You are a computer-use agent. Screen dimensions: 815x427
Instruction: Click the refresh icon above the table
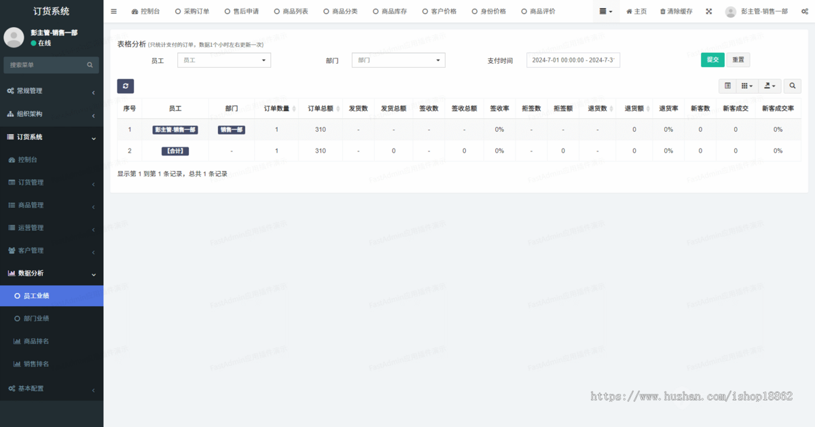[x=125, y=86]
